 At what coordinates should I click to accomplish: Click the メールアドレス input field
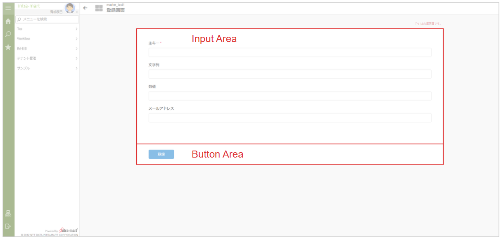(290, 118)
